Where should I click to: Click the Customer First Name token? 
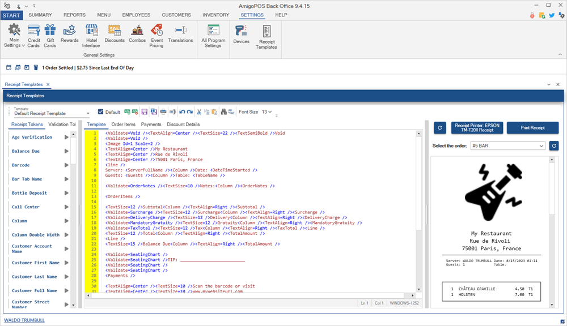click(x=35, y=263)
